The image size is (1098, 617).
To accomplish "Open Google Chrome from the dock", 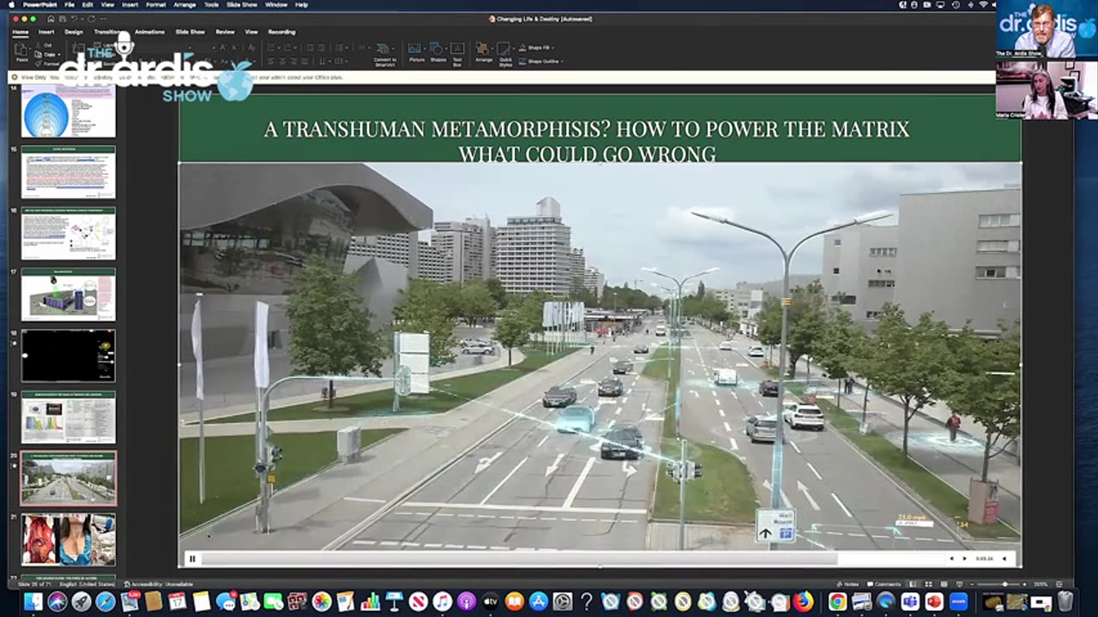I will click(837, 602).
